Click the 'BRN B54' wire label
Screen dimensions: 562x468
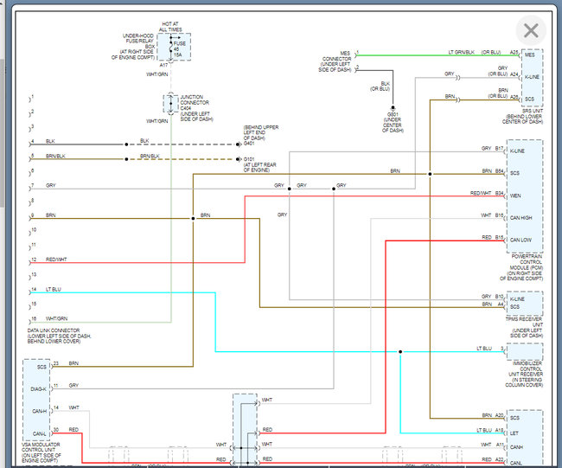[493, 171]
